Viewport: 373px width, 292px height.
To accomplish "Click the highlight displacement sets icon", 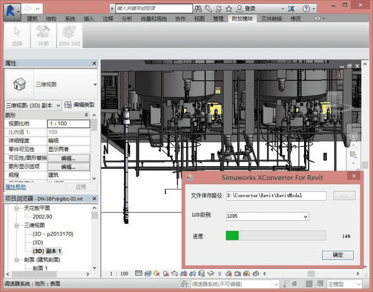I will 256,273.
